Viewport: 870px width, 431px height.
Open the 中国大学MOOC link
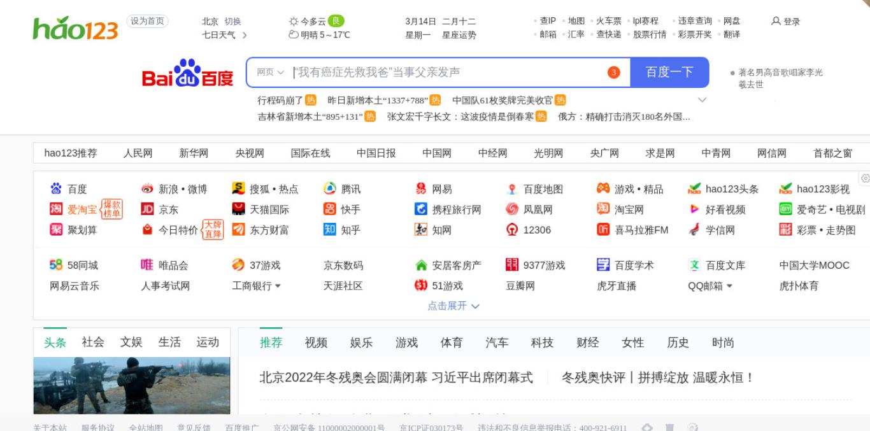click(814, 265)
